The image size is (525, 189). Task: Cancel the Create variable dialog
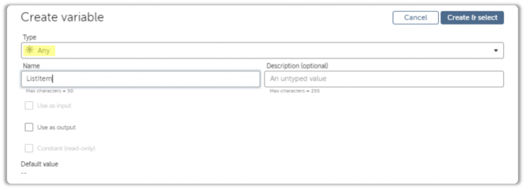coord(415,18)
